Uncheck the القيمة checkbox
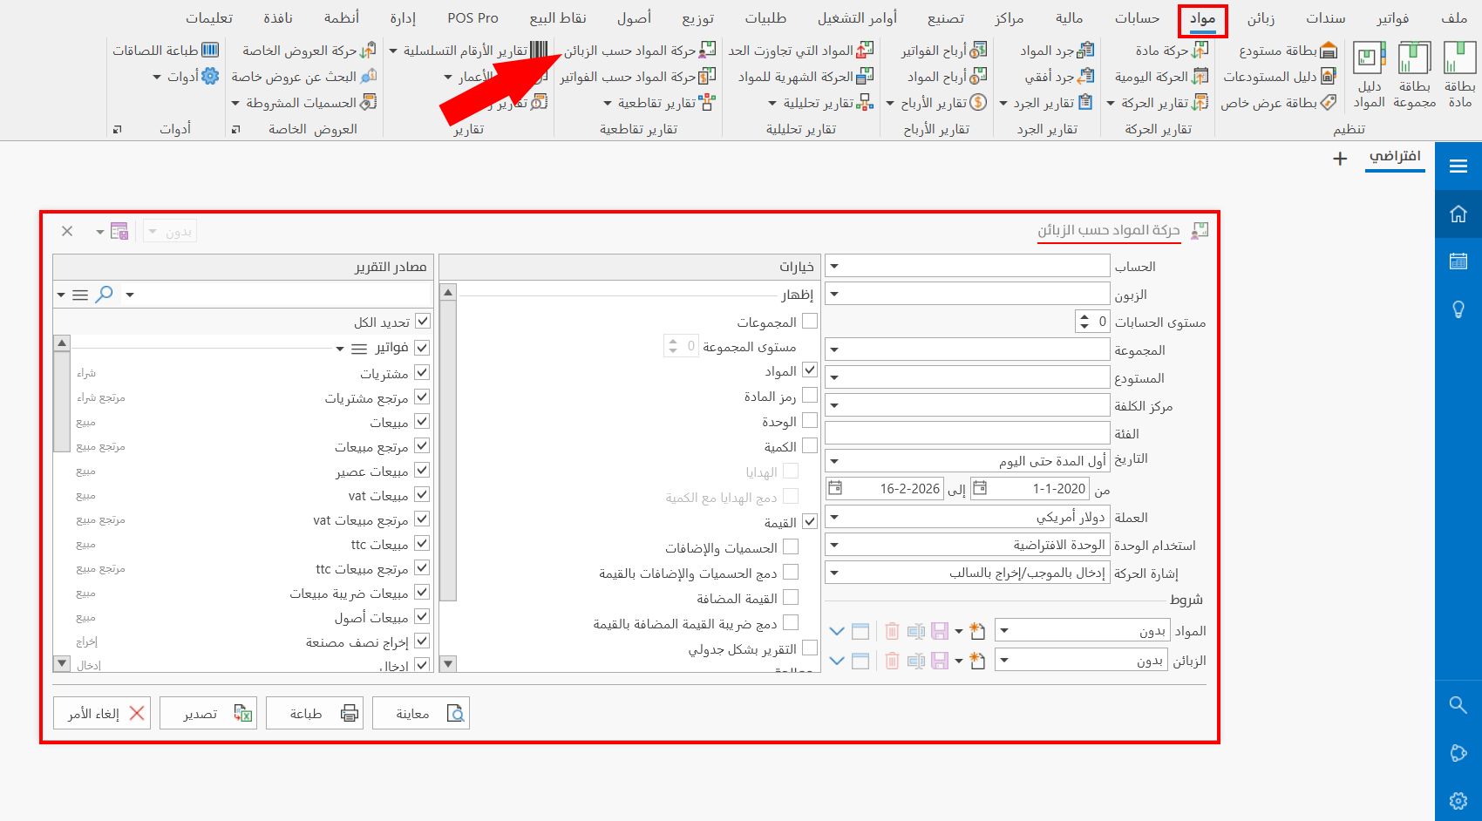Screen dimensions: 1482x821 [811, 521]
